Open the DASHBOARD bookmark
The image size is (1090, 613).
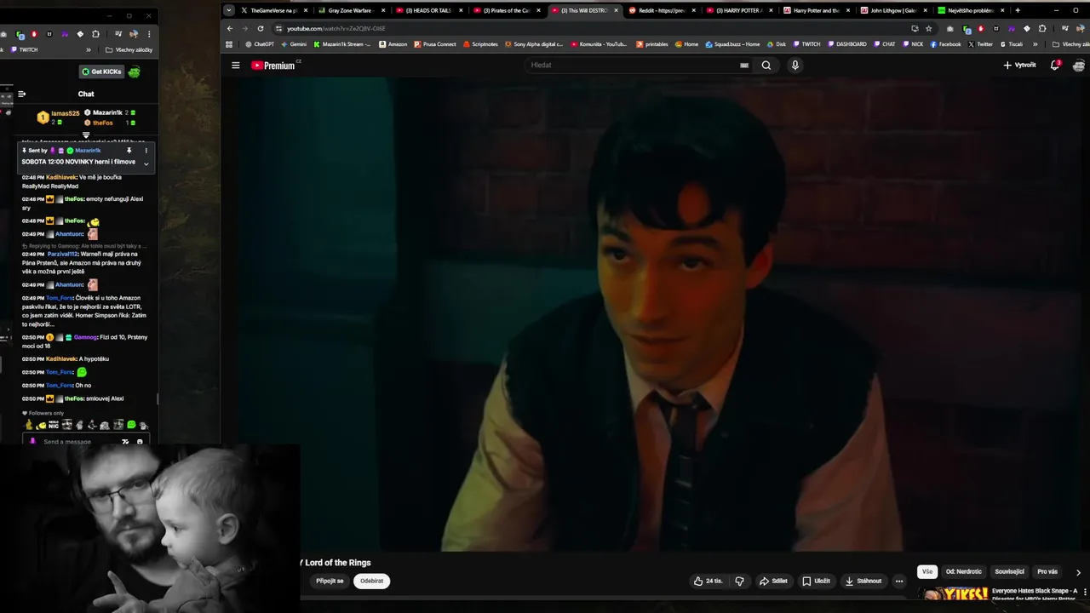846,44
